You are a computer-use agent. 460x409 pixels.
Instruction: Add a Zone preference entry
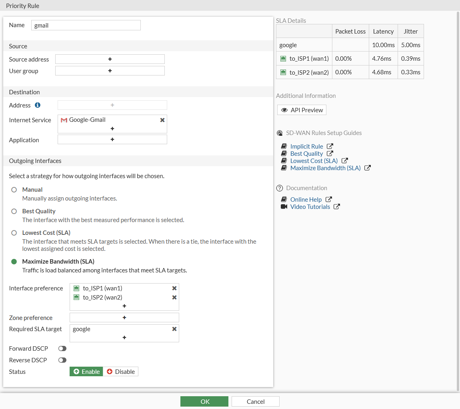coord(124,318)
